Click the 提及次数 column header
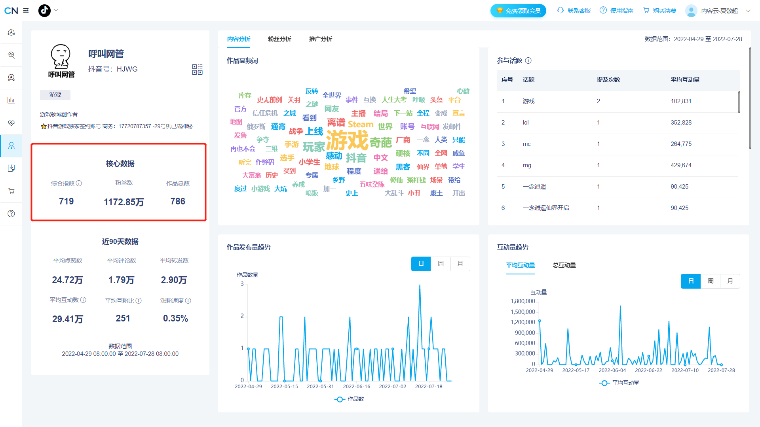 (x=608, y=80)
